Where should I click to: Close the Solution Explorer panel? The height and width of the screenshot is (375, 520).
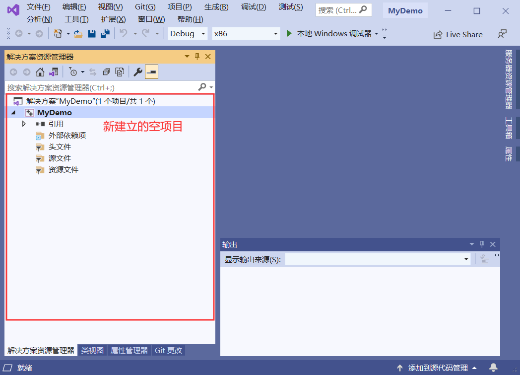[x=208, y=57]
